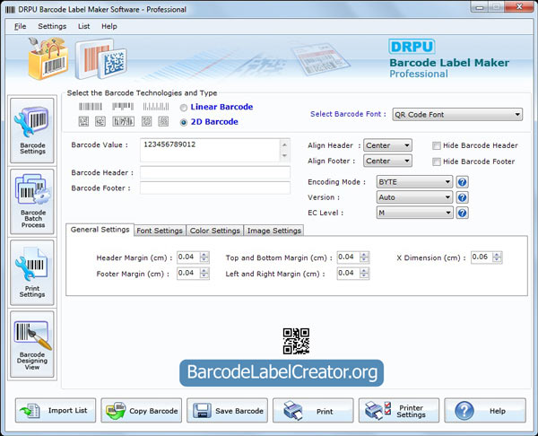The height and width of the screenshot is (436, 538).
Task: Click the Help button at the bottom
Action: [x=485, y=410]
